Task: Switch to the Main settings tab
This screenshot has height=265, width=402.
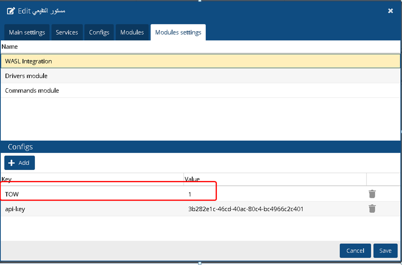Action: pyautogui.click(x=27, y=32)
